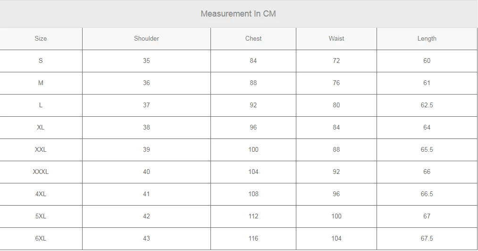Viewport: 478px width, 251px height.
Task: Click the XXL size row label
Action: 41,150
